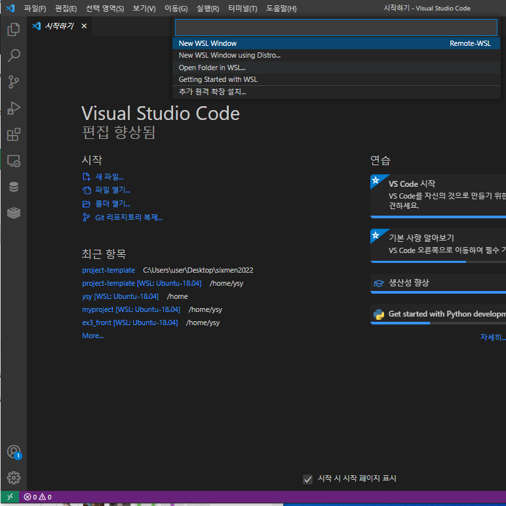Open the 이동(G) menu
The width and height of the screenshot is (506, 506).
point(176,9)
